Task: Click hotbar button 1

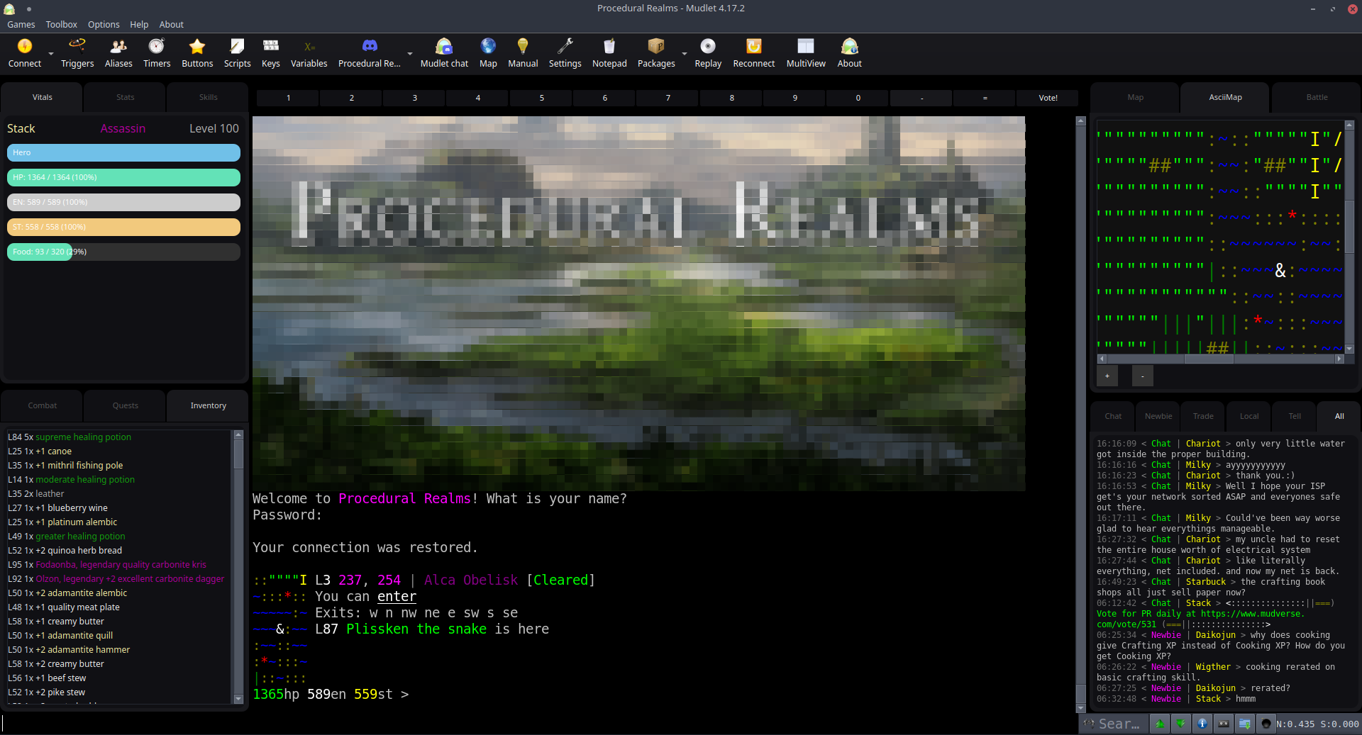Action: (288, 98)
